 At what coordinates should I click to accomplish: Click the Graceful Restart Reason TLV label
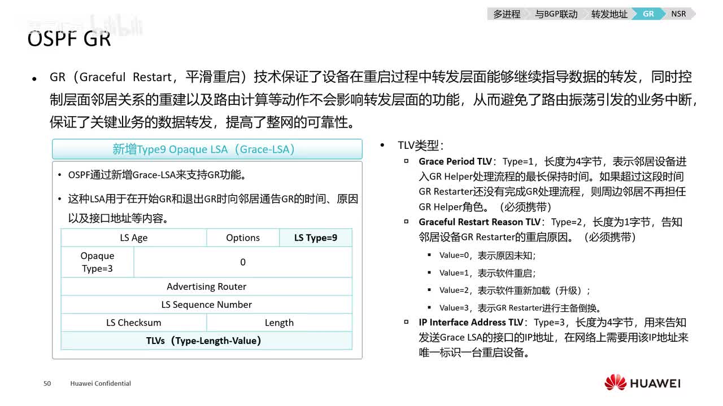(480, 222)
